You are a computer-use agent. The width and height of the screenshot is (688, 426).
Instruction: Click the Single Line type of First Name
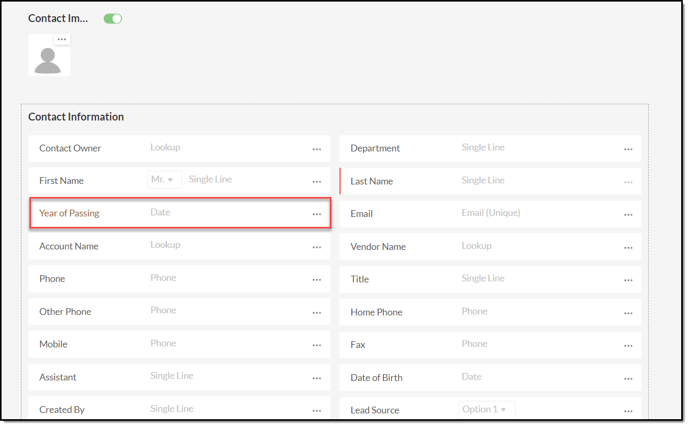[x=210, y=179]
